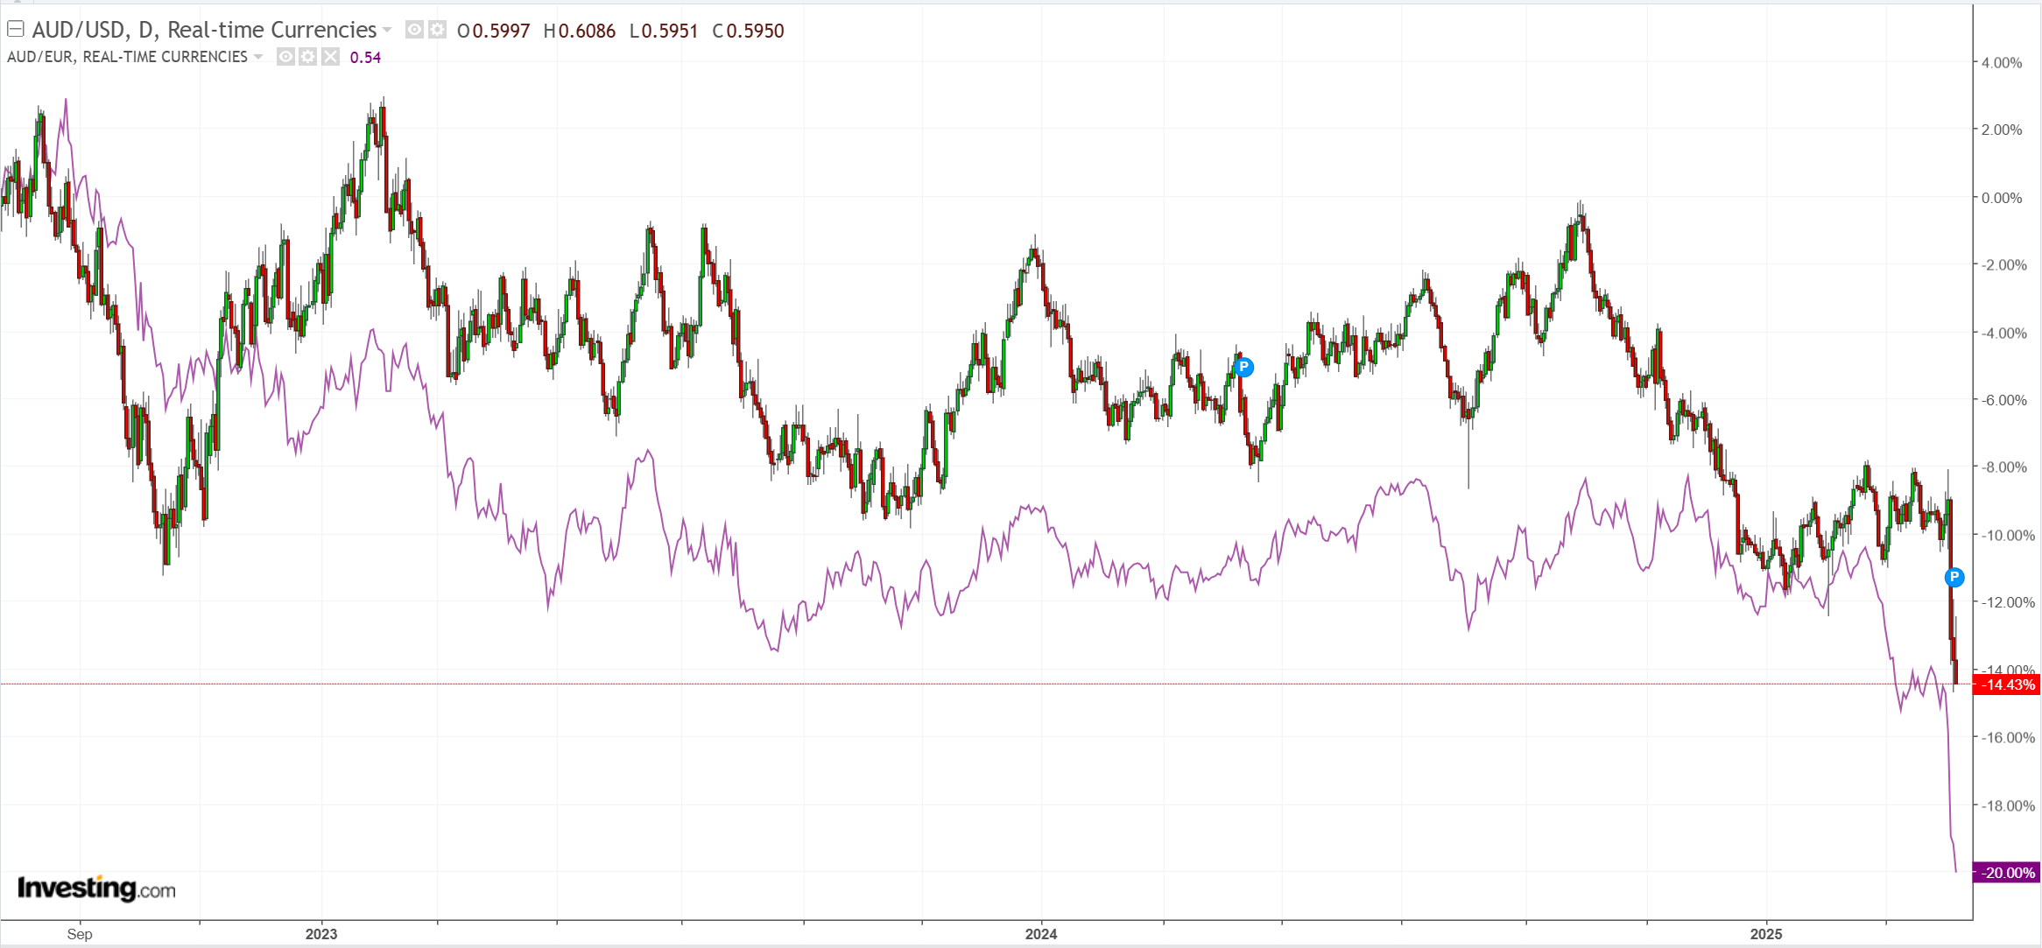This screenshot has width=2042, height=948.
Task: Remove the AUD/EUR comparison with X icon
Action: [330, 57]
